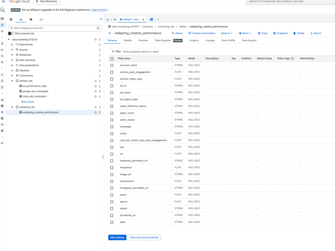335x251 pixels.
Task: Star the table beside its title
Action: click(x=110, y=33)
